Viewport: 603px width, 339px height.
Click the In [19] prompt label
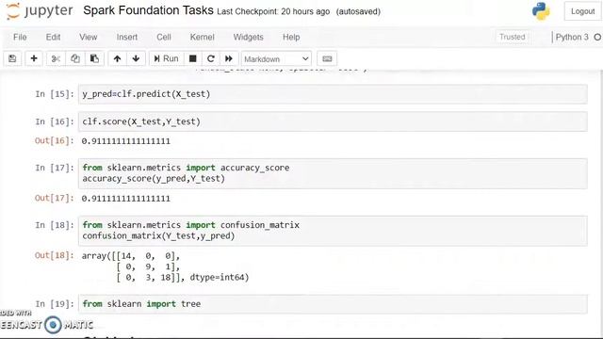click(x=55, y=304)
